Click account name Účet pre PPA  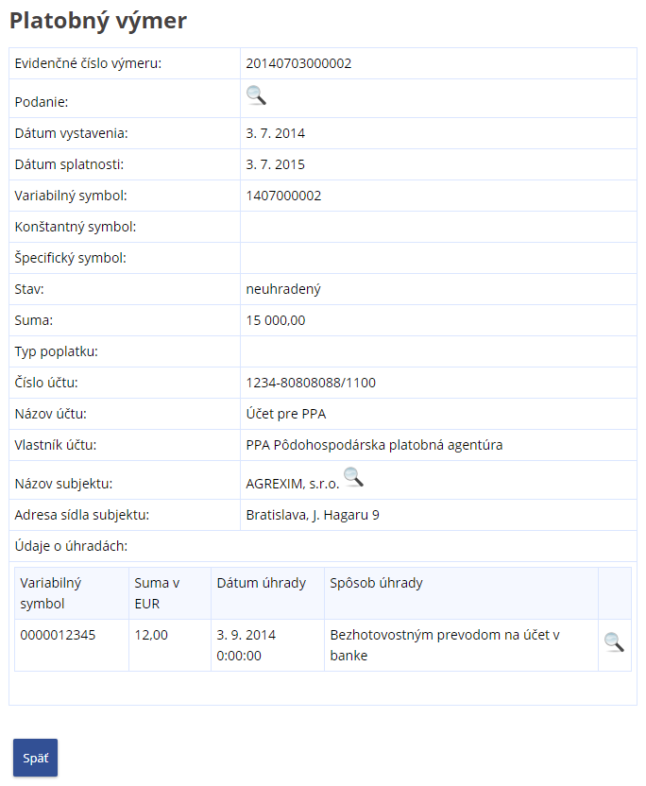285,414
